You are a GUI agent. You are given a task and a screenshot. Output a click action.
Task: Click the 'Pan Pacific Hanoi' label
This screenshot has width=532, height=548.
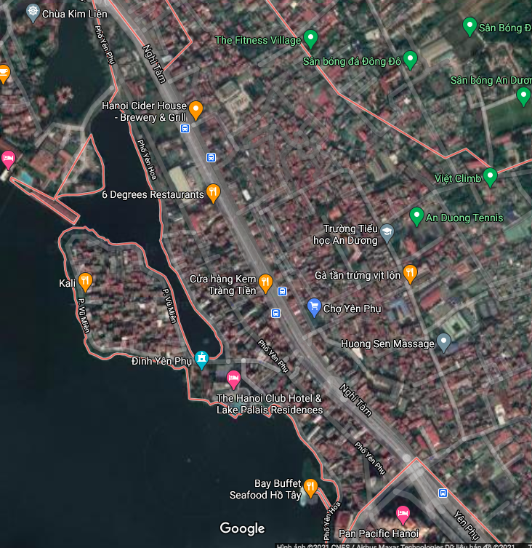pos(379,533)
